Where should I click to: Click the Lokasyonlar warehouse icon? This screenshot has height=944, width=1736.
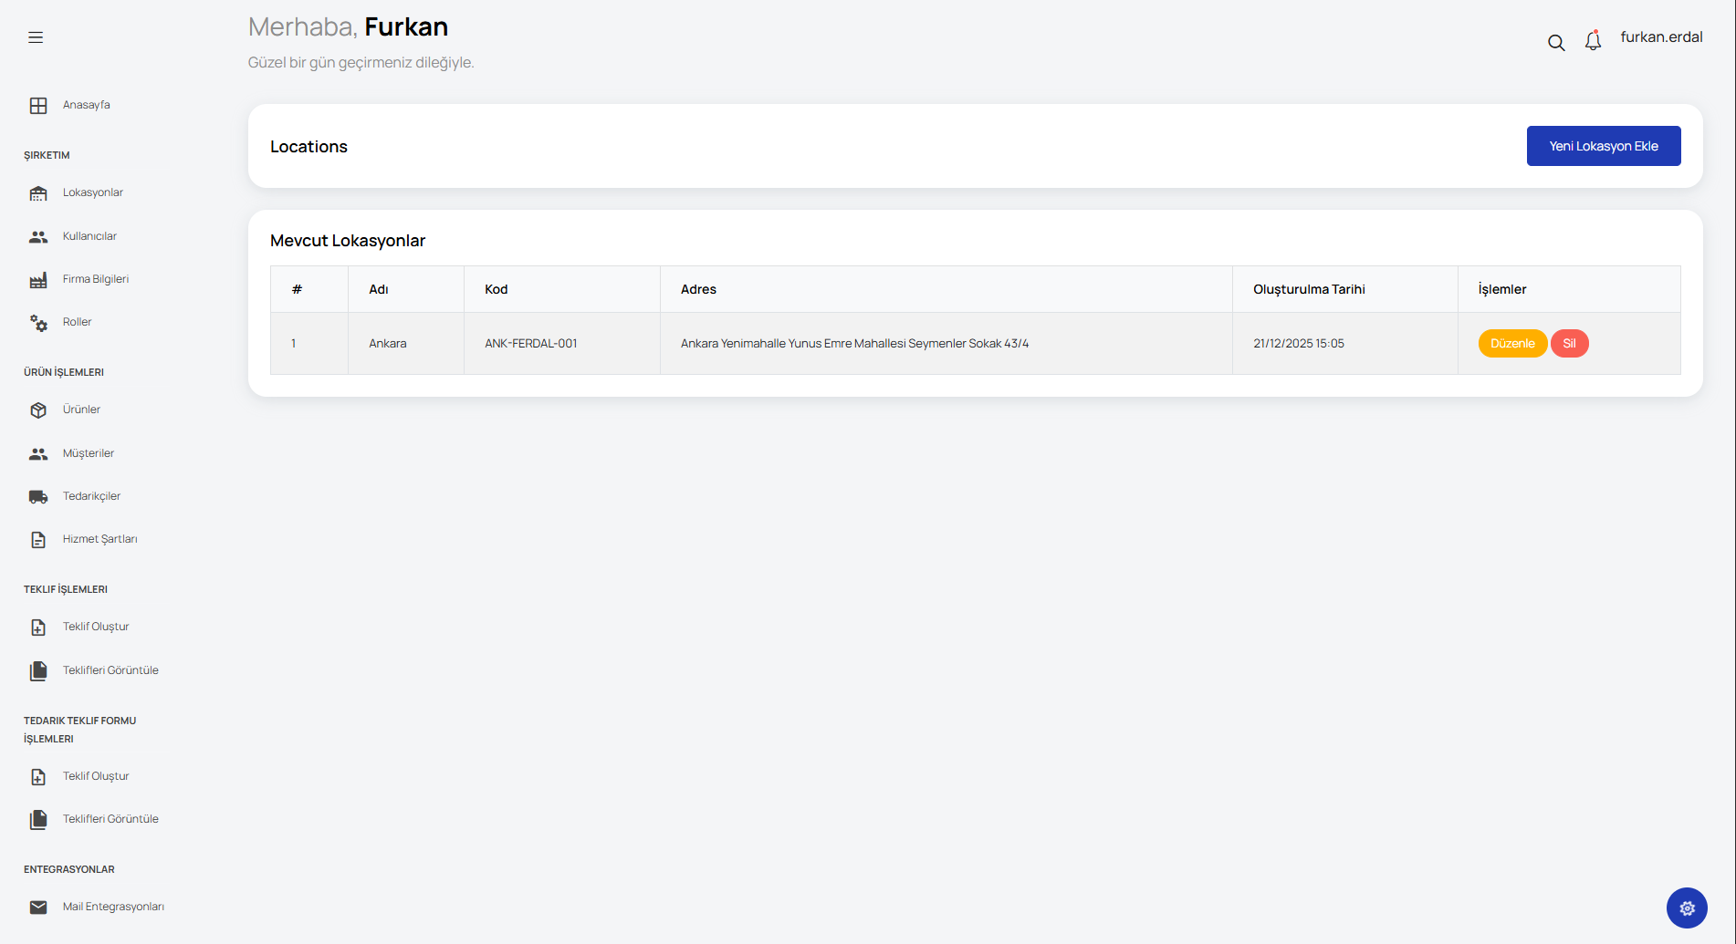38,193
